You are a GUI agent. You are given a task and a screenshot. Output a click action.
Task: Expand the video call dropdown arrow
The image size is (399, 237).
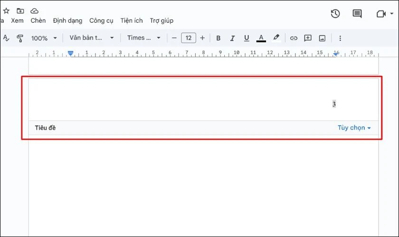[x=391, y=14]
